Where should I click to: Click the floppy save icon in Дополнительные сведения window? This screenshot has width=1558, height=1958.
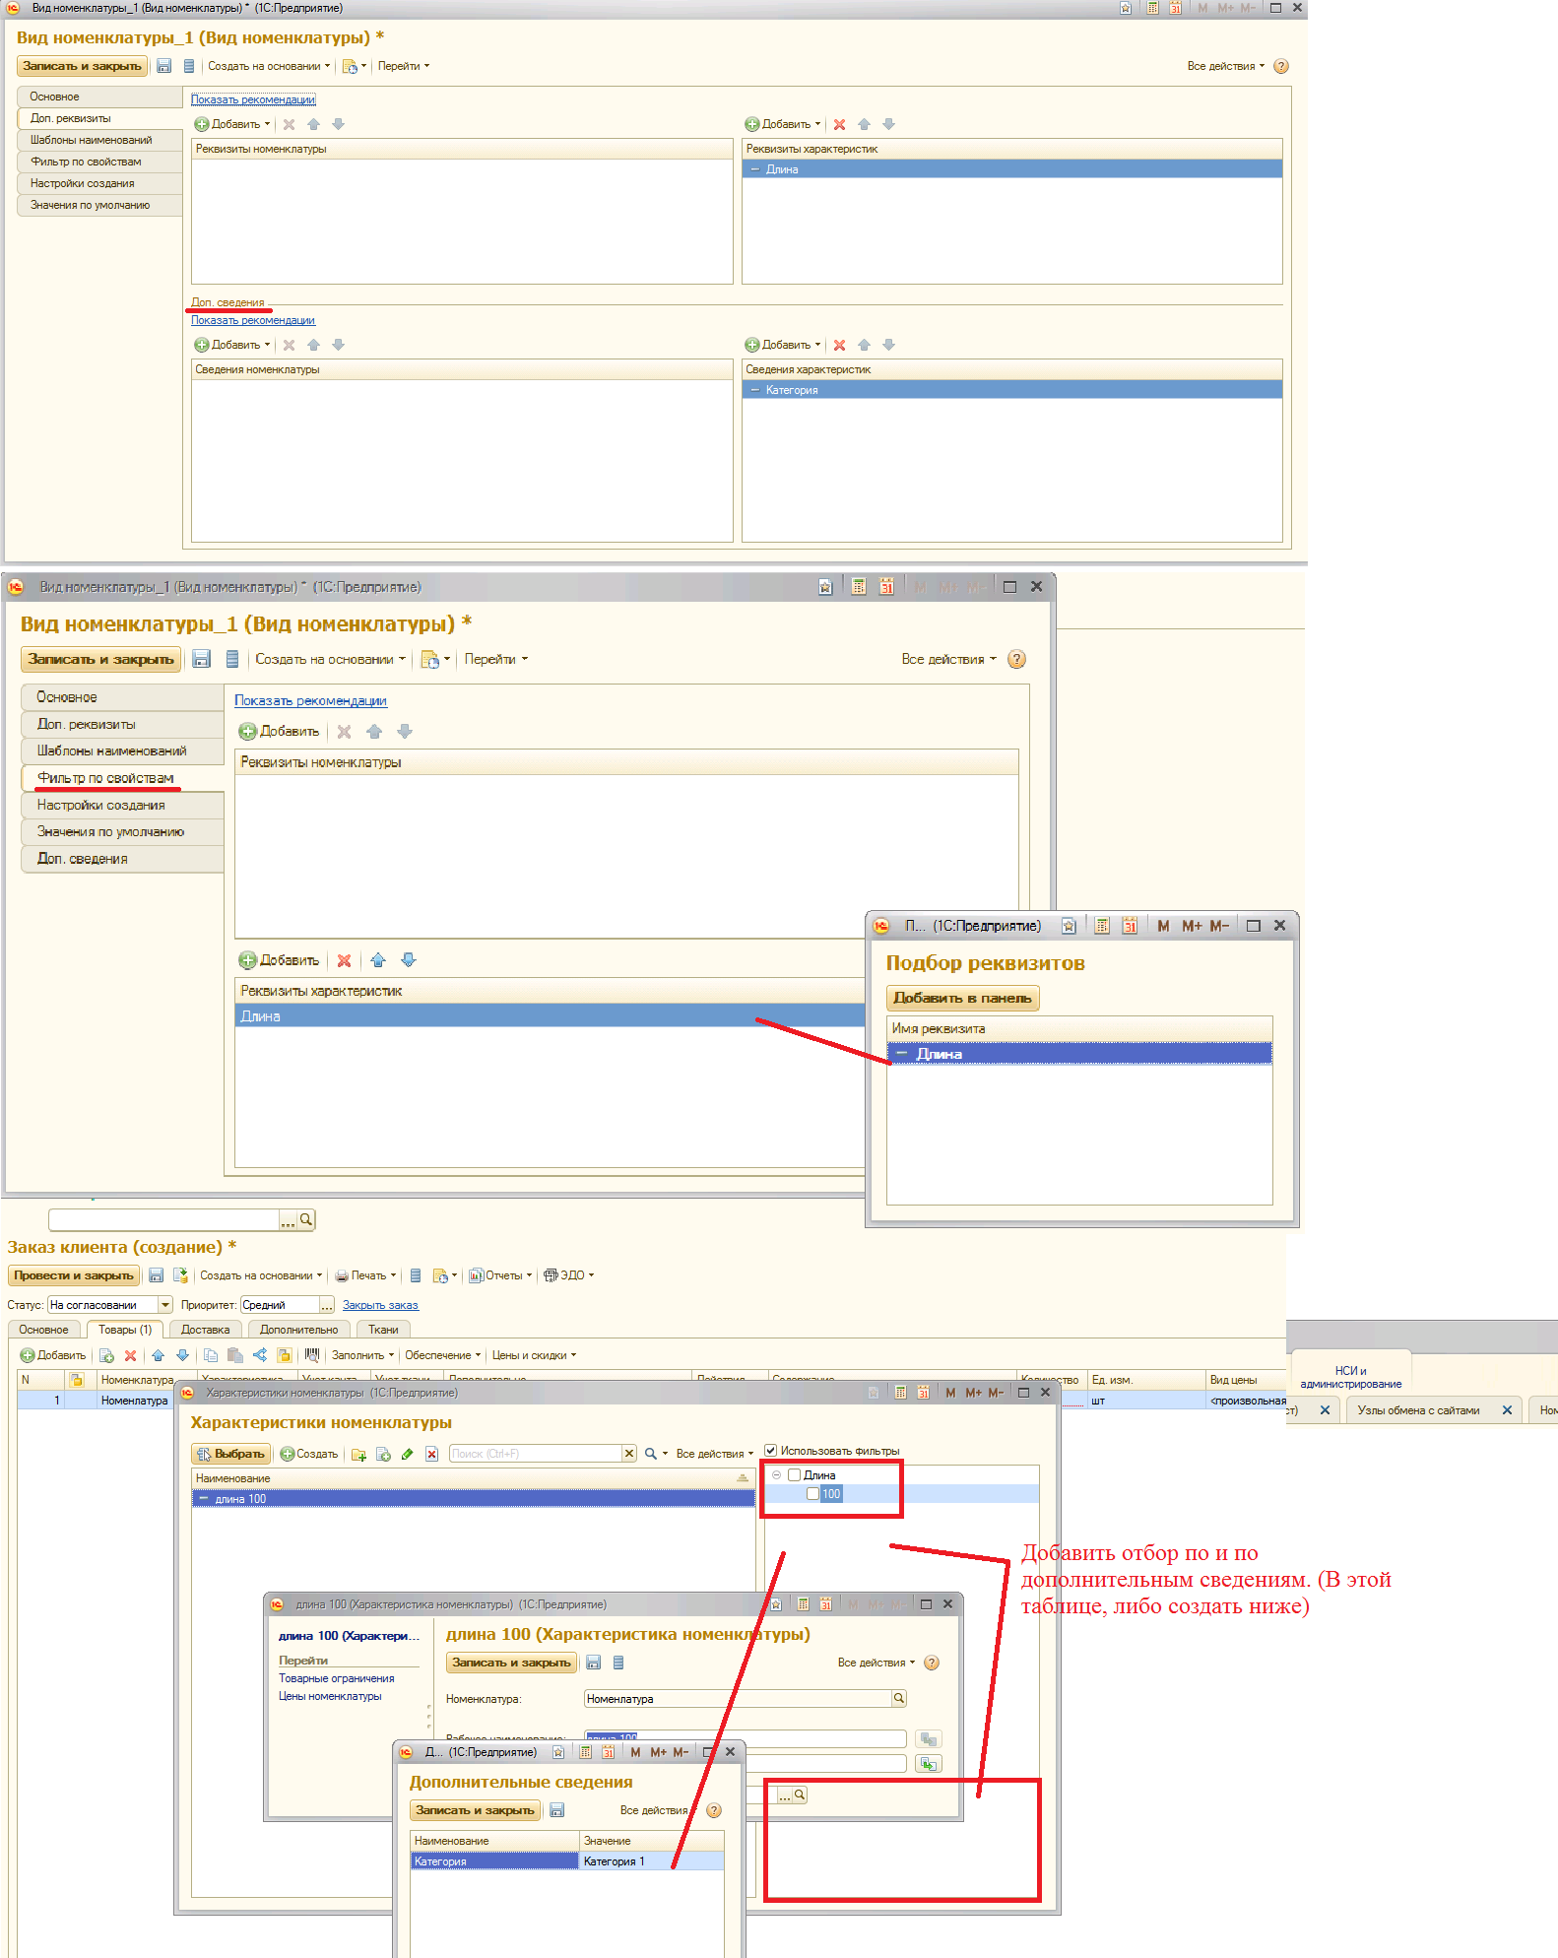[x=557, y=1810]
